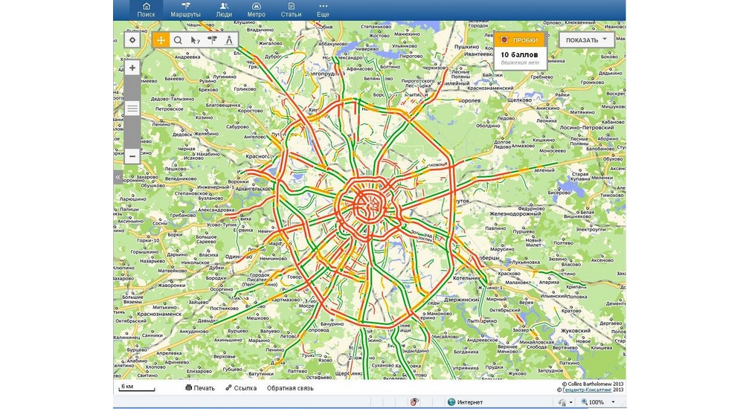
Task: Select the pan (move map) tool
Action: [x=161, y=40]
